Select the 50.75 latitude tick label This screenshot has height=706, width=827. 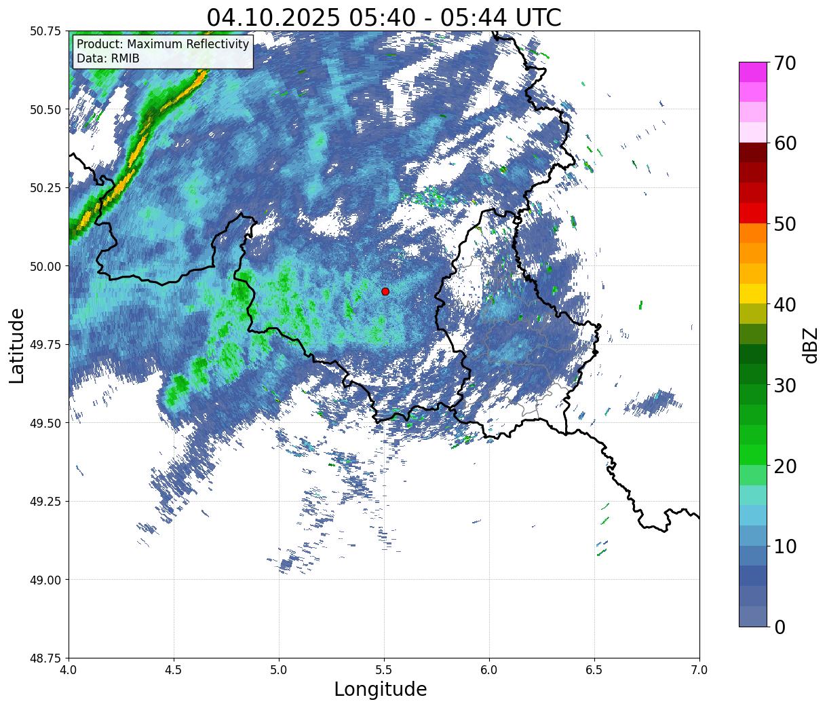tap(45, 31)
